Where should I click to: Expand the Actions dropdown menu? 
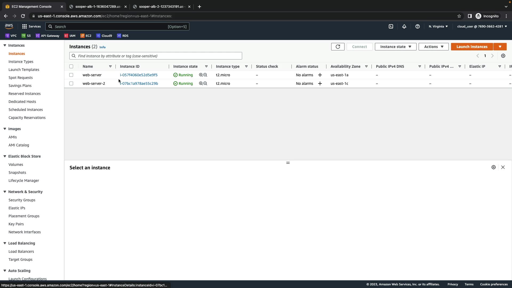coord(434,47)
